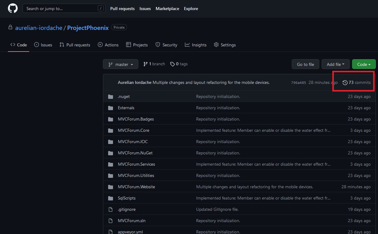
Task: Open the Externals folder
Action: 126,108
